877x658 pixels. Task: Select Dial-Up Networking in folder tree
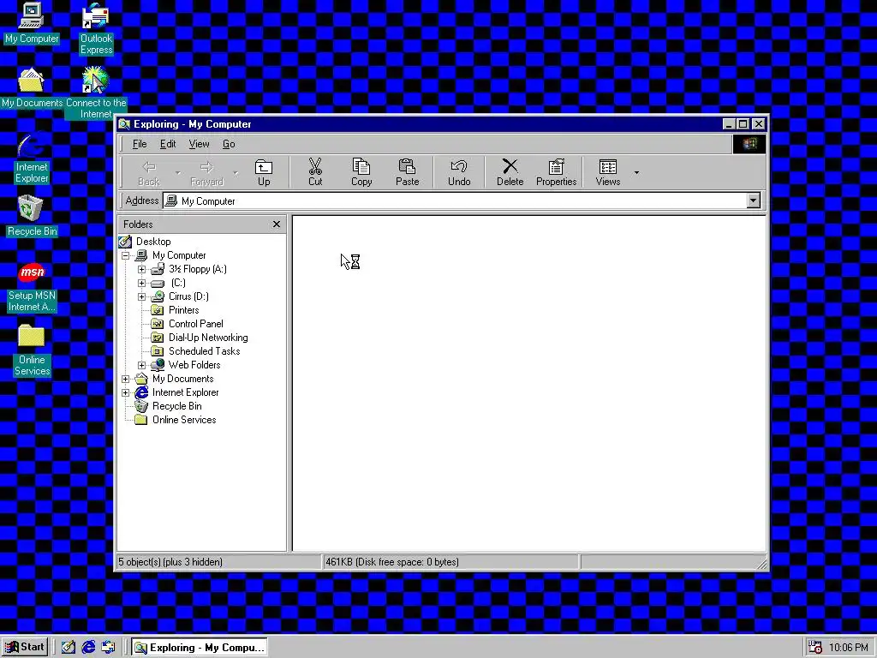click(208, 338)
